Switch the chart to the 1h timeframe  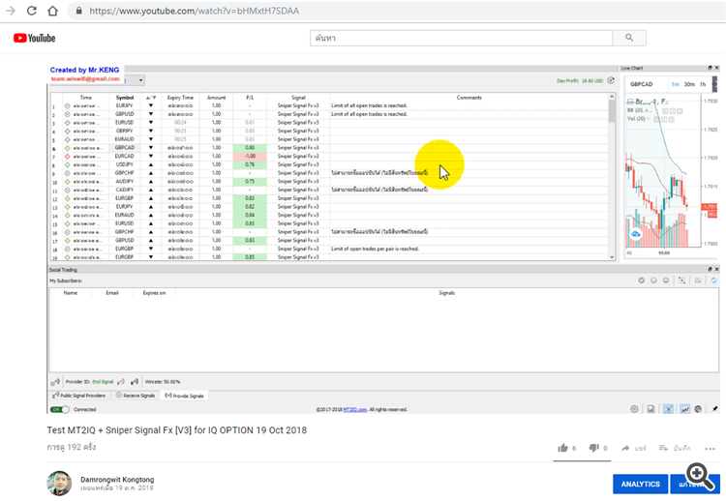point(703,84)
